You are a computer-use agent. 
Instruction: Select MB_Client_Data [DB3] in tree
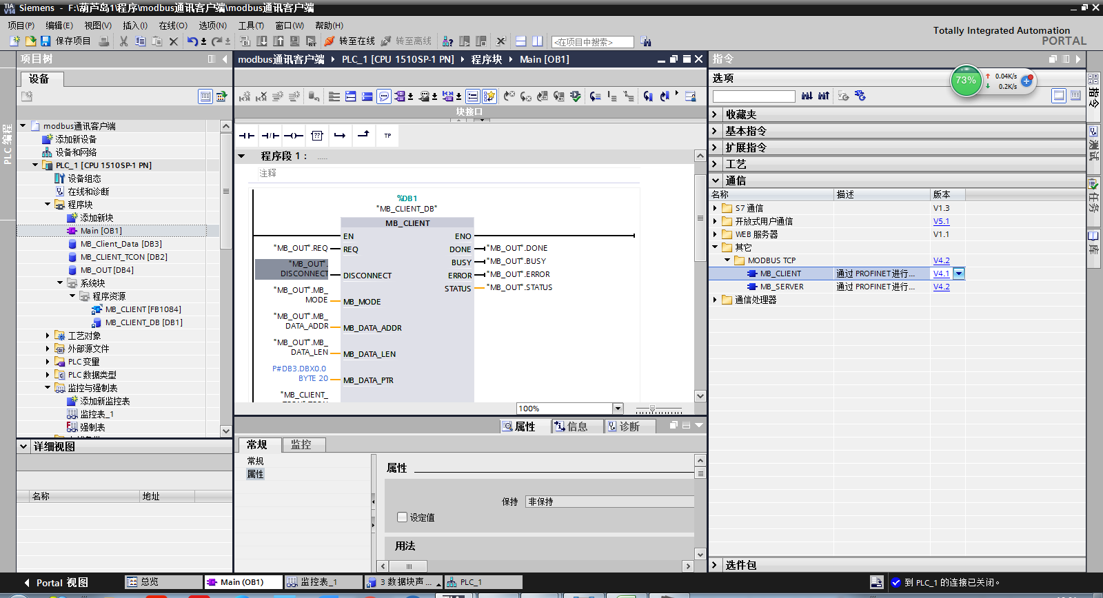point(121,244)
